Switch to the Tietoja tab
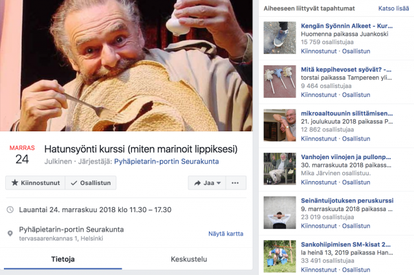Image resolution: width=414 pixels, height=275 pixels. coord(63,259)
